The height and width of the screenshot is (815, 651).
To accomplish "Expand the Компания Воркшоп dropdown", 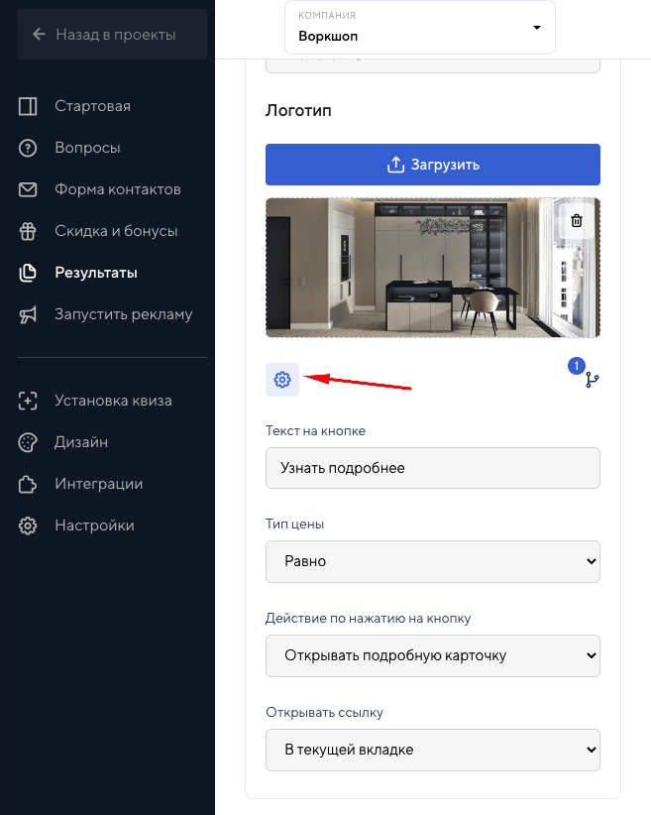I will point(420,27).
